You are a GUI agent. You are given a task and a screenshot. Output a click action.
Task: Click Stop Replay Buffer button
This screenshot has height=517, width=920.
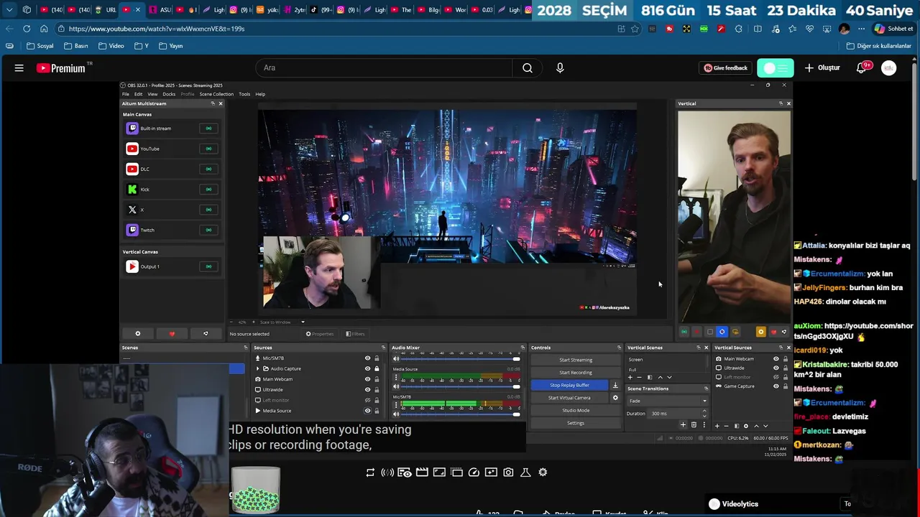tap(569, 385)
